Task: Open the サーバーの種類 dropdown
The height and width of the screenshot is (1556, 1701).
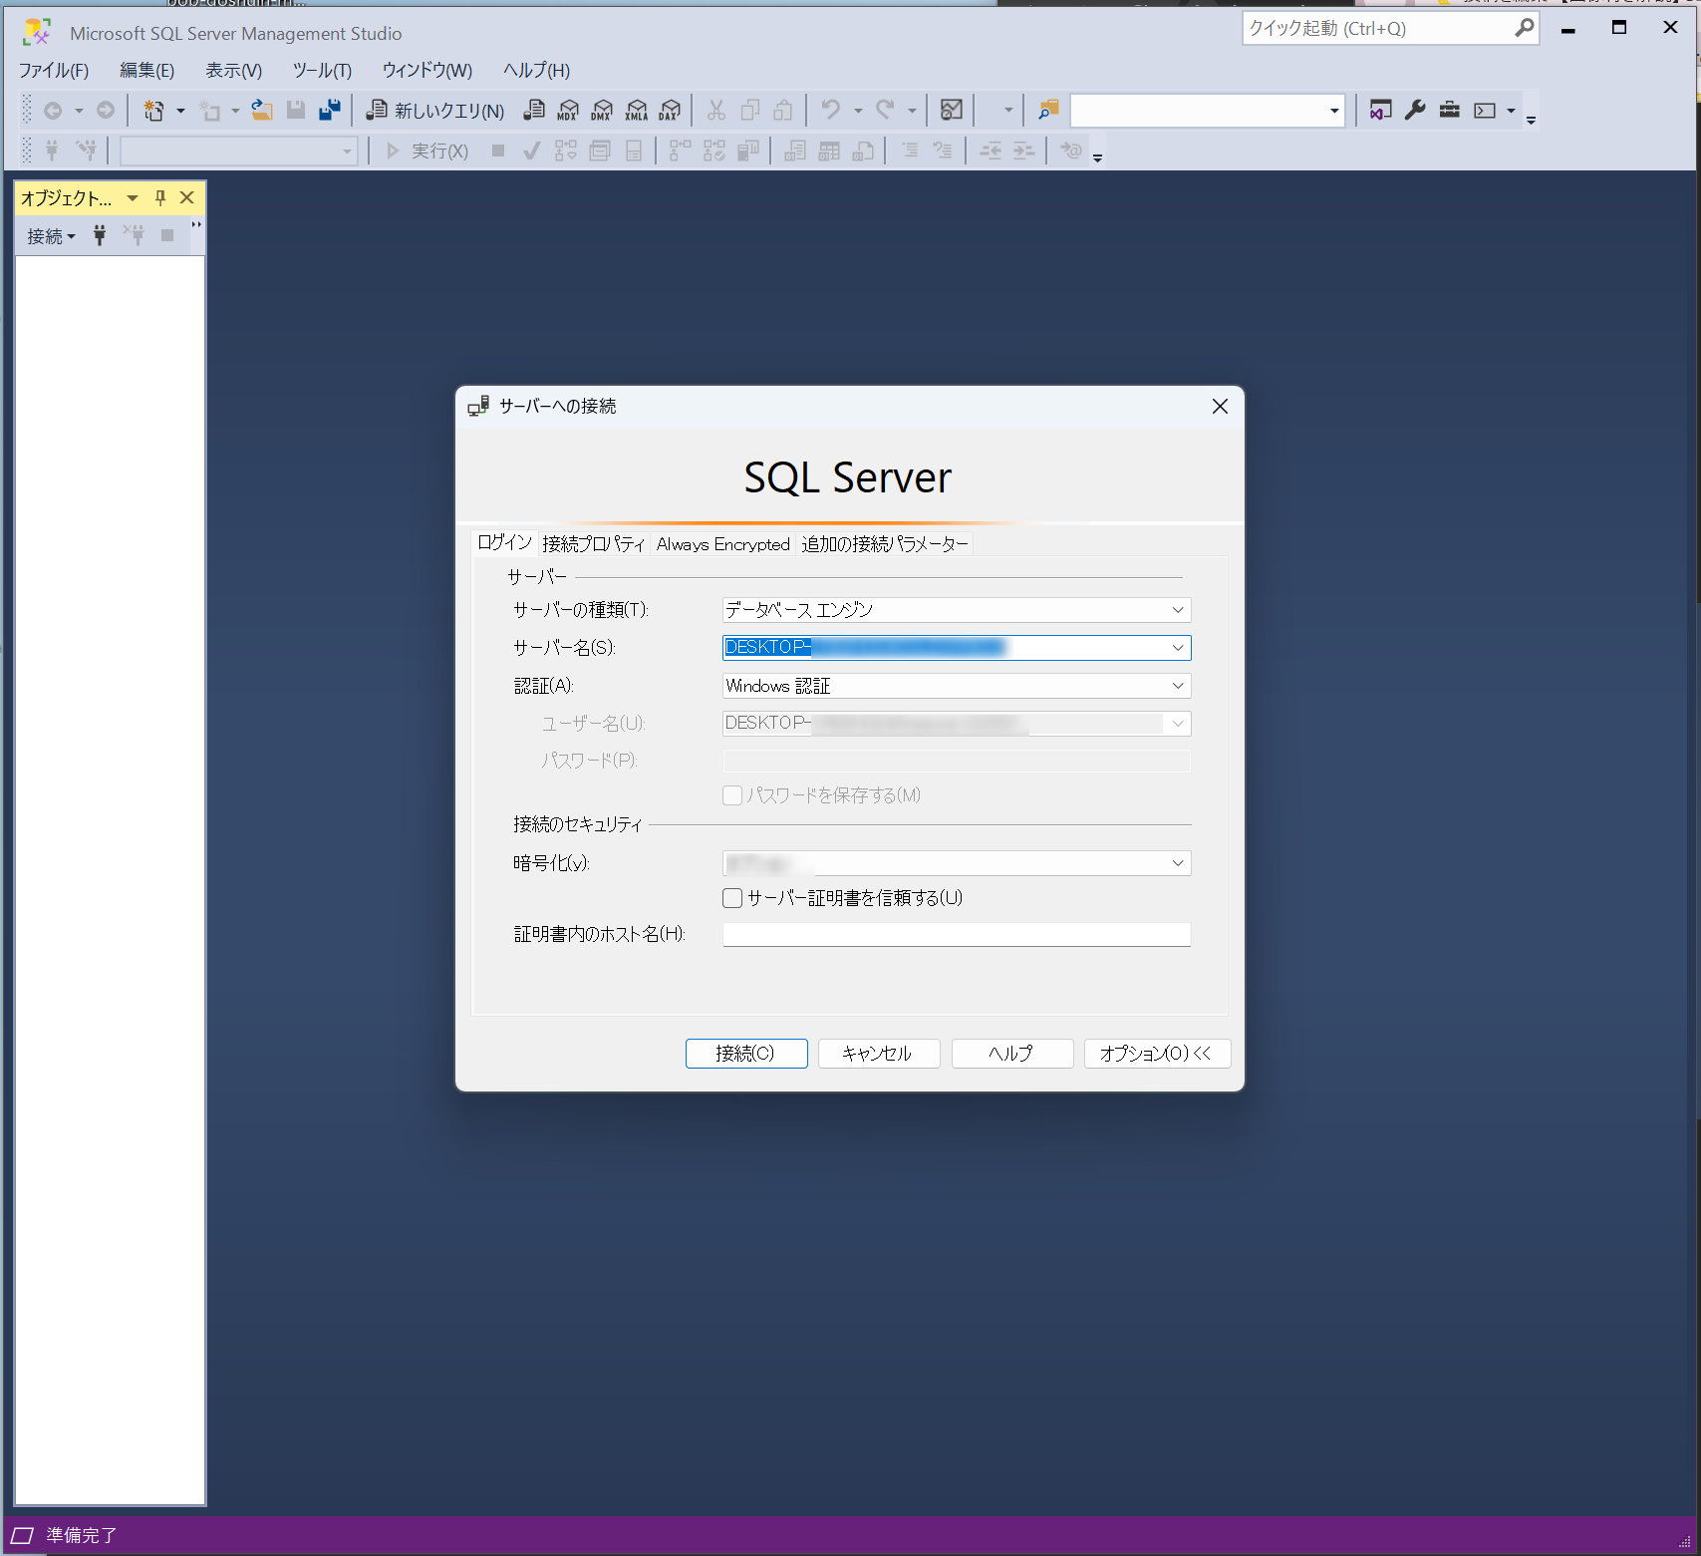Action: (x=1178, y=609)
